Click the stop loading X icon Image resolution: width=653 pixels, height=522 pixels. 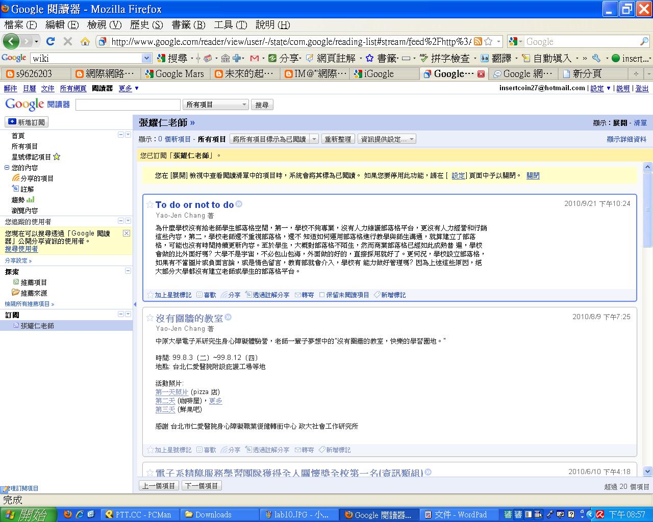[x=68, y=41]
